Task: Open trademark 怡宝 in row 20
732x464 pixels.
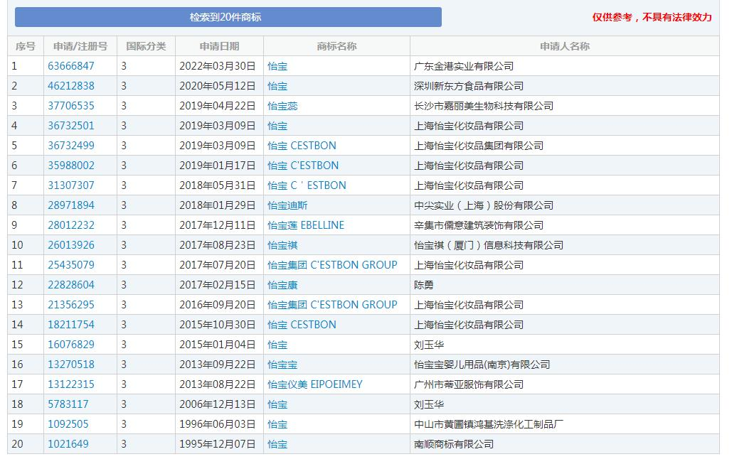Action: coord(277,444)
